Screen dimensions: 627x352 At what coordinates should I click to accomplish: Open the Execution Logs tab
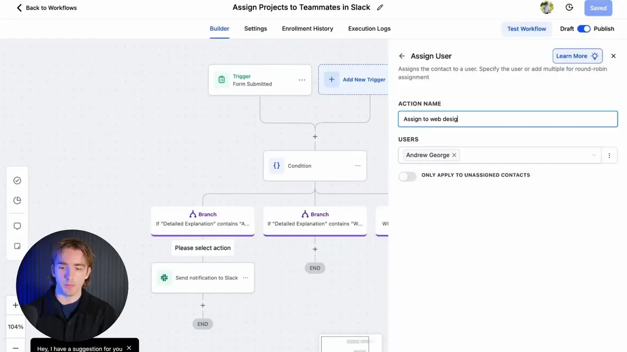369,28
